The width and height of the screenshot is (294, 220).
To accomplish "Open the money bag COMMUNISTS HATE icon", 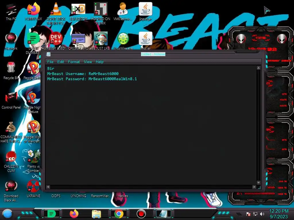I will point(11,132).
